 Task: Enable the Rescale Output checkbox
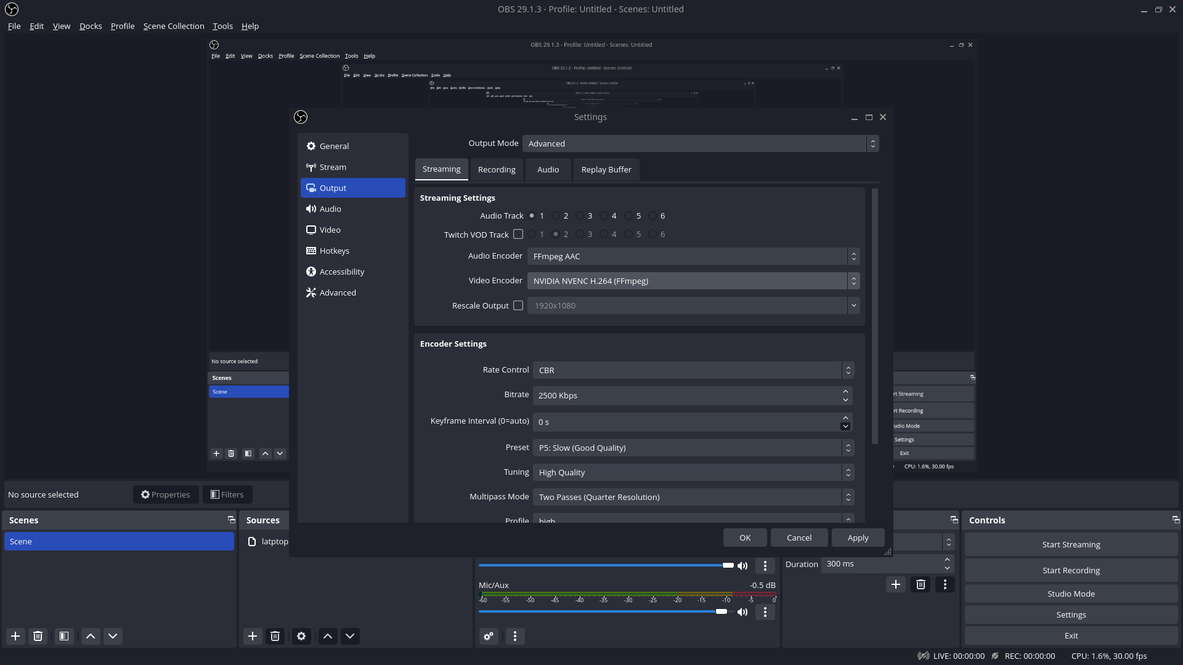click(518, 305)
